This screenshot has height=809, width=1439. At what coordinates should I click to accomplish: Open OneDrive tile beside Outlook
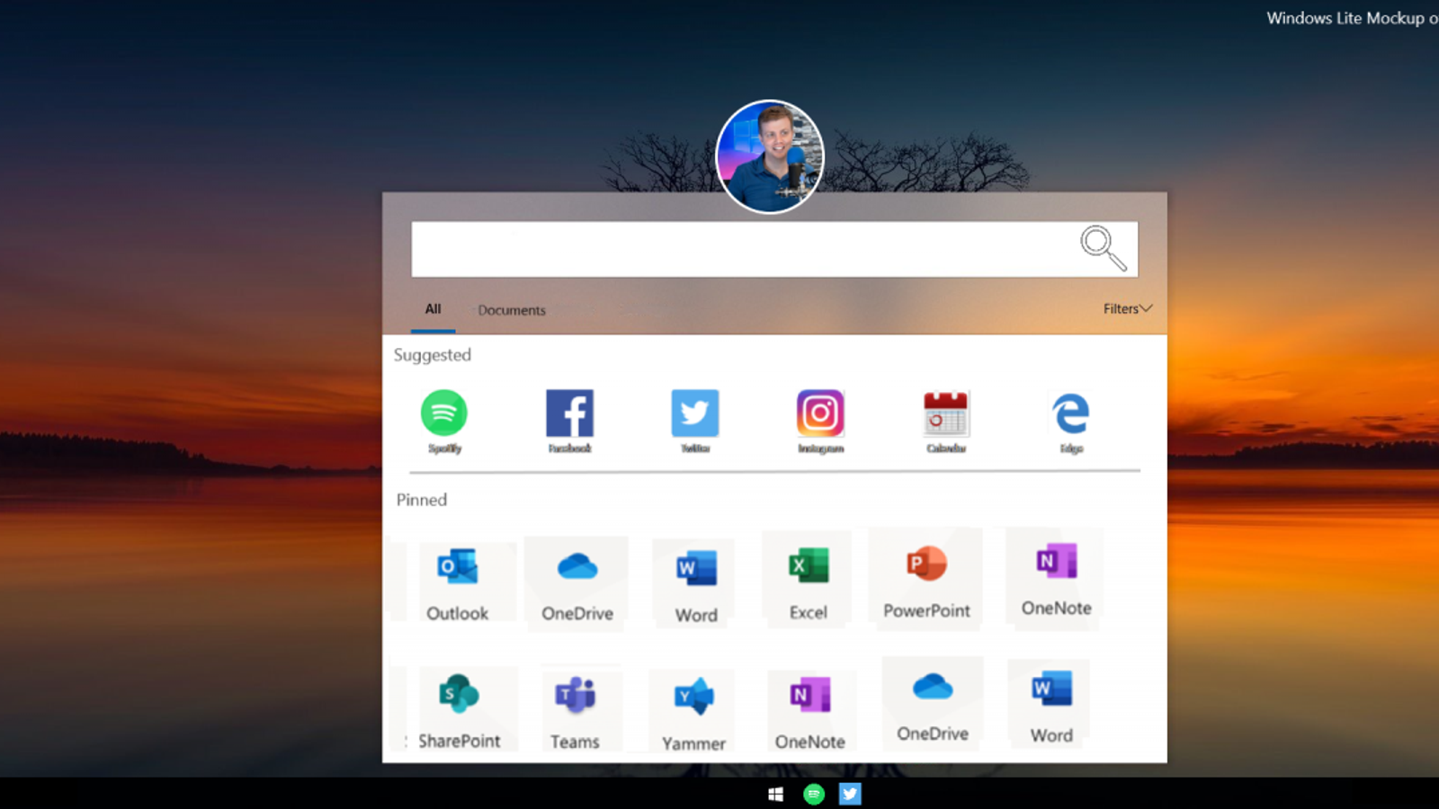577,583
